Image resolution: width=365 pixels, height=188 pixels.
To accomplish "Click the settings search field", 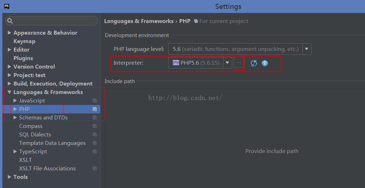I will coord(52,21).
